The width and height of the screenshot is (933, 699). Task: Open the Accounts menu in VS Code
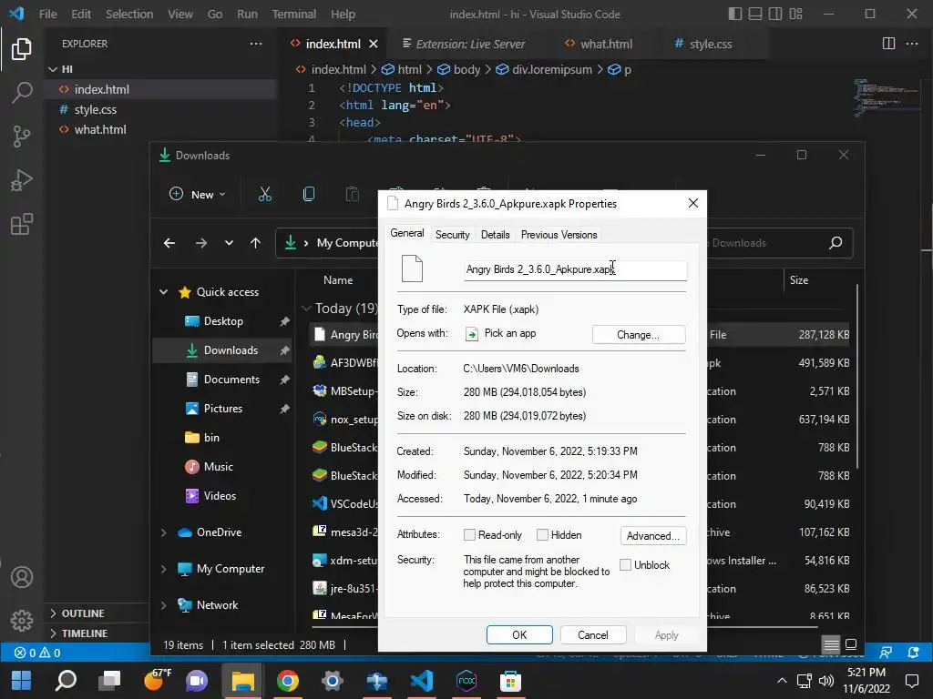point(22,577)
